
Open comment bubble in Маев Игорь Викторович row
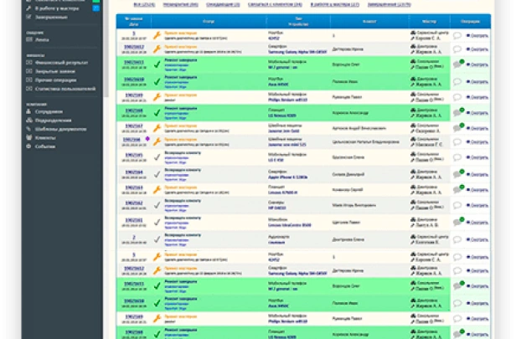pyautogui.click(x=457, y=206)
